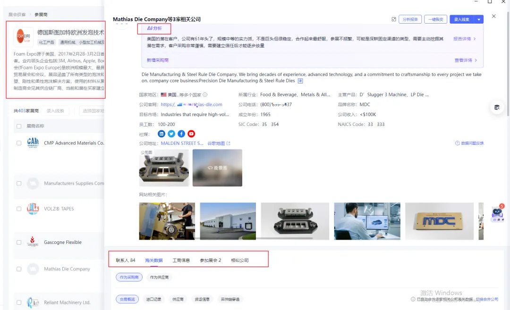Click the floating database icon on right edge
Viewport: 510px width, 310px height.
[497, 108]
